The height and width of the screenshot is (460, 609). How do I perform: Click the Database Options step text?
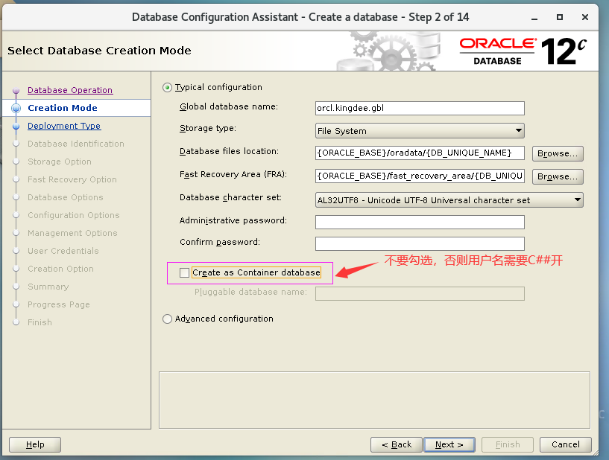66,197
